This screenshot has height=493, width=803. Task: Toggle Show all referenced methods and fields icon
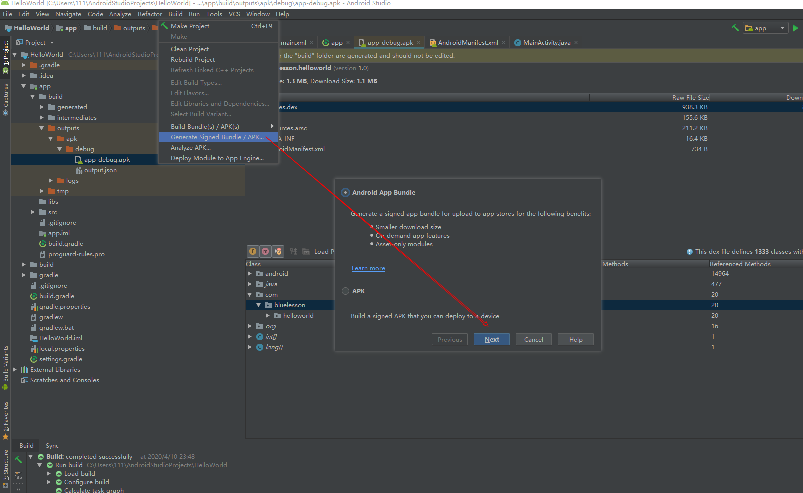tap(278, 251)
